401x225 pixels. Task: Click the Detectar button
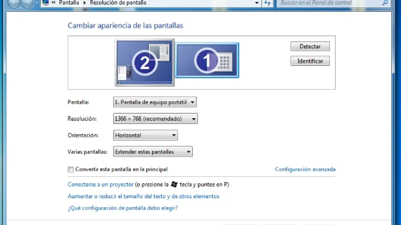310,46
